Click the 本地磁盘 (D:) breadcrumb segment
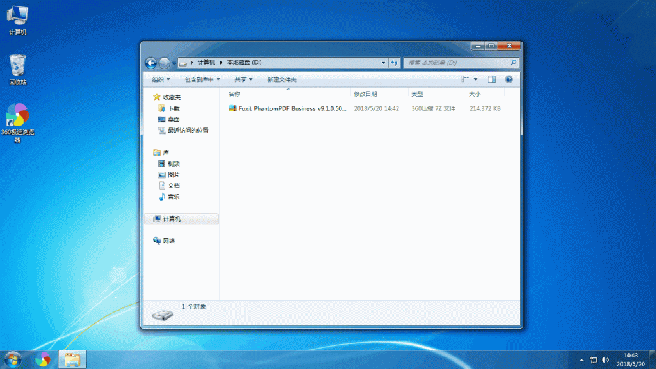 coord(244,63)
